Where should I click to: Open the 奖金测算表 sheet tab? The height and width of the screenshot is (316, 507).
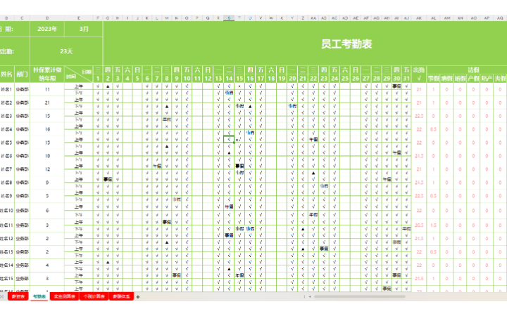pyautogui.click(x=64, y=296)
